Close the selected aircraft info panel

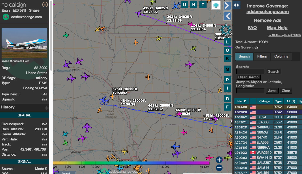pos(45,5)
